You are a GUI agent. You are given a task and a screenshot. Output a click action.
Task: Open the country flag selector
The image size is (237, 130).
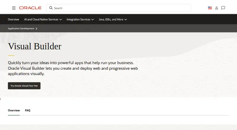click(210, 8)
